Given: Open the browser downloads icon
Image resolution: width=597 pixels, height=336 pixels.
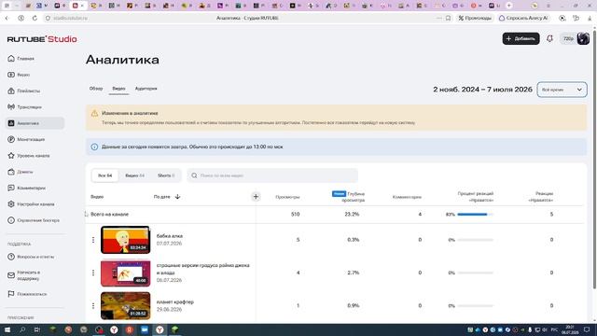Looking at the screenshot, I should (x=590, y=18).
